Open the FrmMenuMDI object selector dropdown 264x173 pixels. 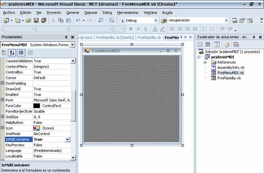73,45
